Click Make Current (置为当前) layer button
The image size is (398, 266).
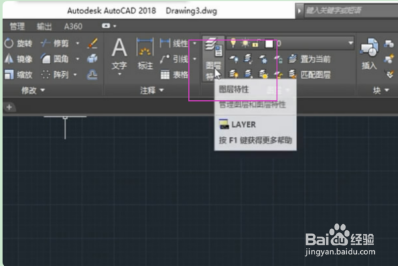[x=309, y=59]
